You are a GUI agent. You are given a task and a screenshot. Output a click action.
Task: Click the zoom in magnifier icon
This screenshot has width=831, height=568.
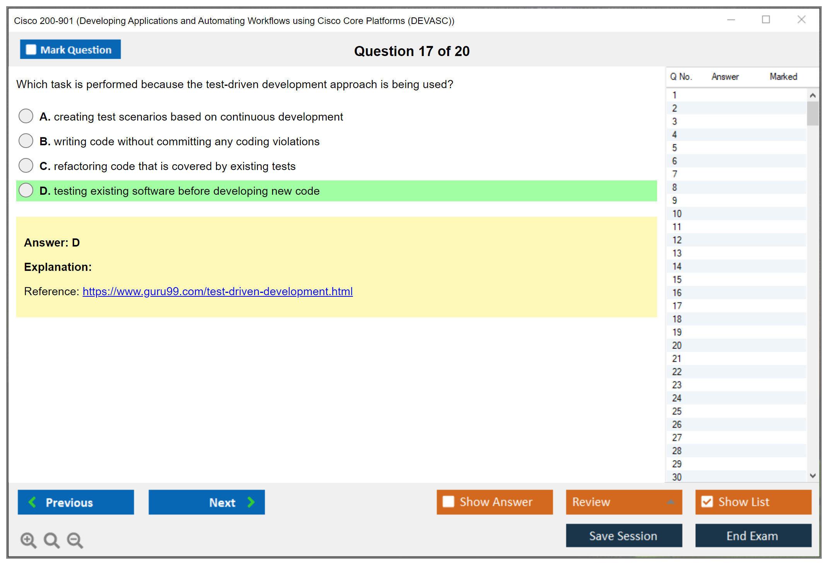click(x=28, y=540)
